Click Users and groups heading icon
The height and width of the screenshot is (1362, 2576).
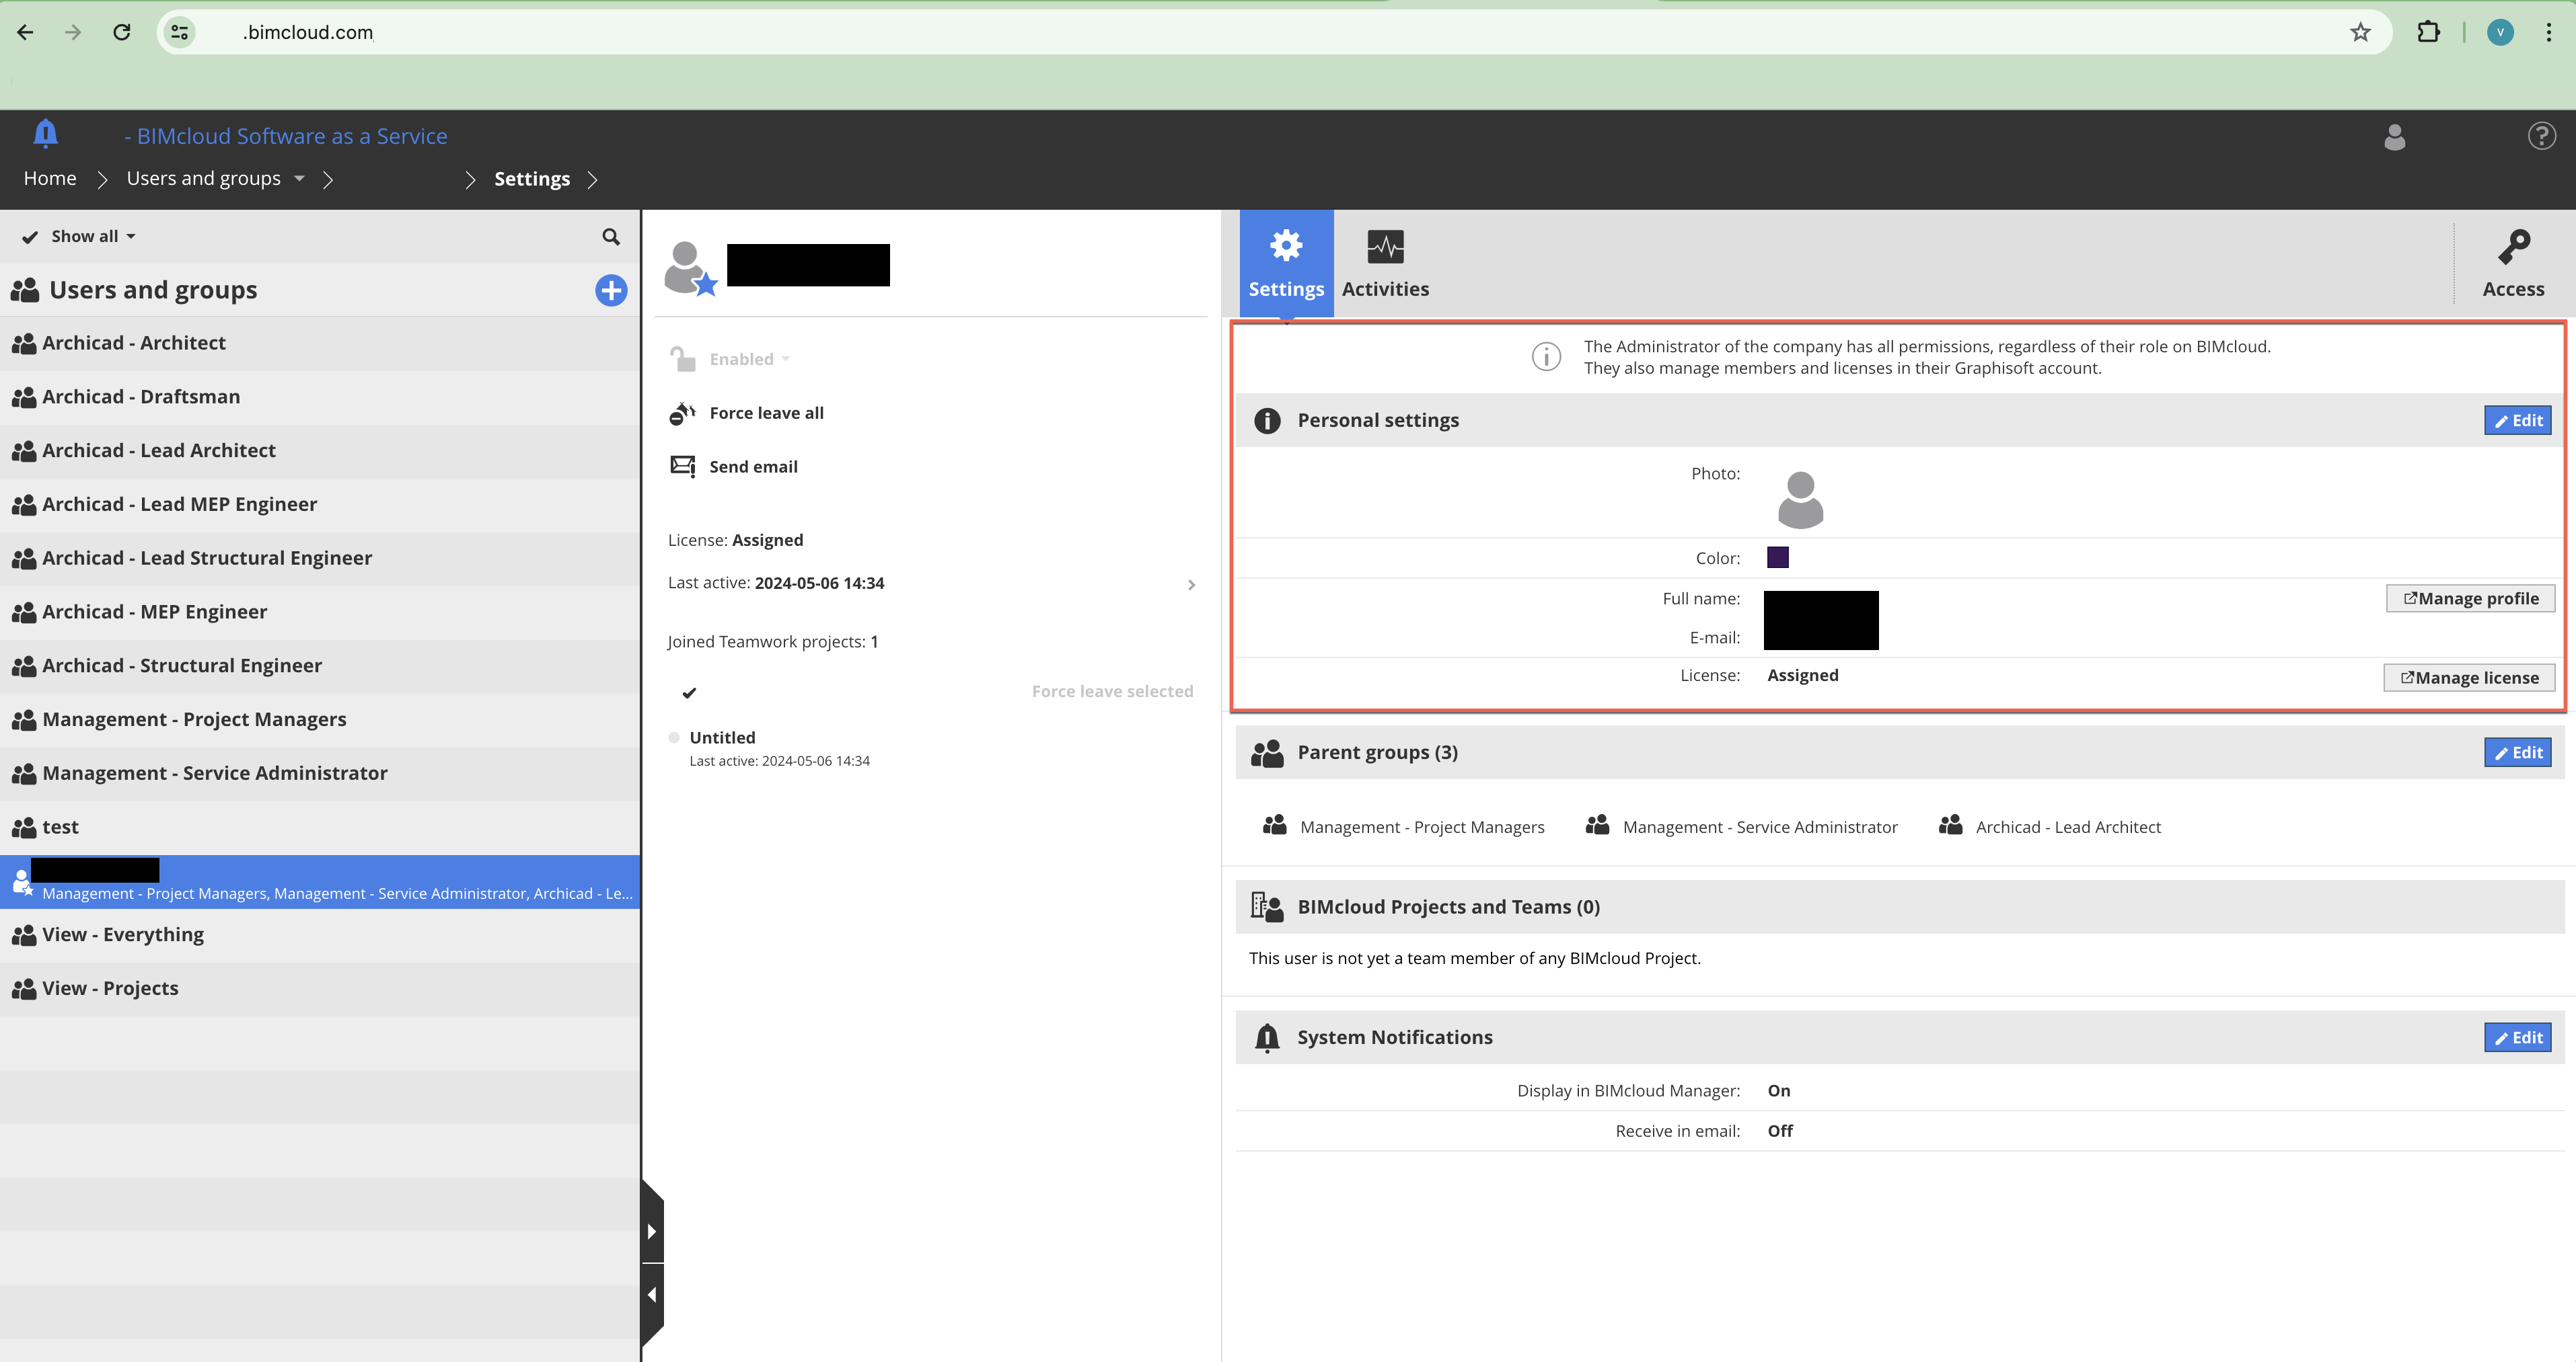click(x=24, y=291)
